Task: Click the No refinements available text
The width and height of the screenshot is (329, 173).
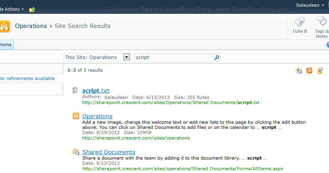Action: [27, 78]
